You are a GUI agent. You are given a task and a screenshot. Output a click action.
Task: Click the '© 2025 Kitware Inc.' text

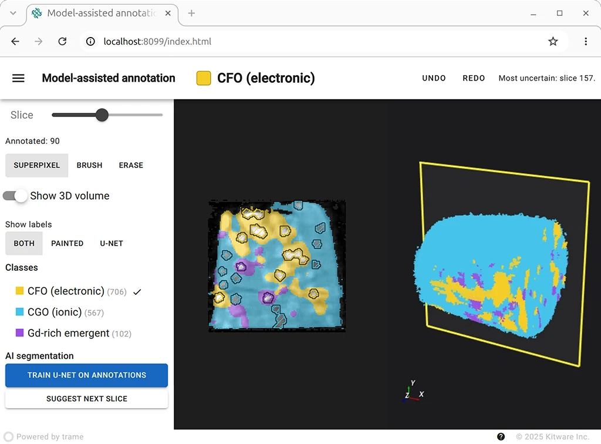(552, 437)
